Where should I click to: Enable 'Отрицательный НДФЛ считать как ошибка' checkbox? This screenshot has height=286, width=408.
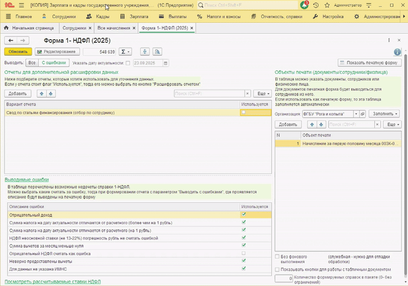244,253
